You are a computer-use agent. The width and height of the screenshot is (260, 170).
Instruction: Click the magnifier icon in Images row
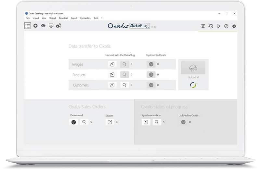124,64
